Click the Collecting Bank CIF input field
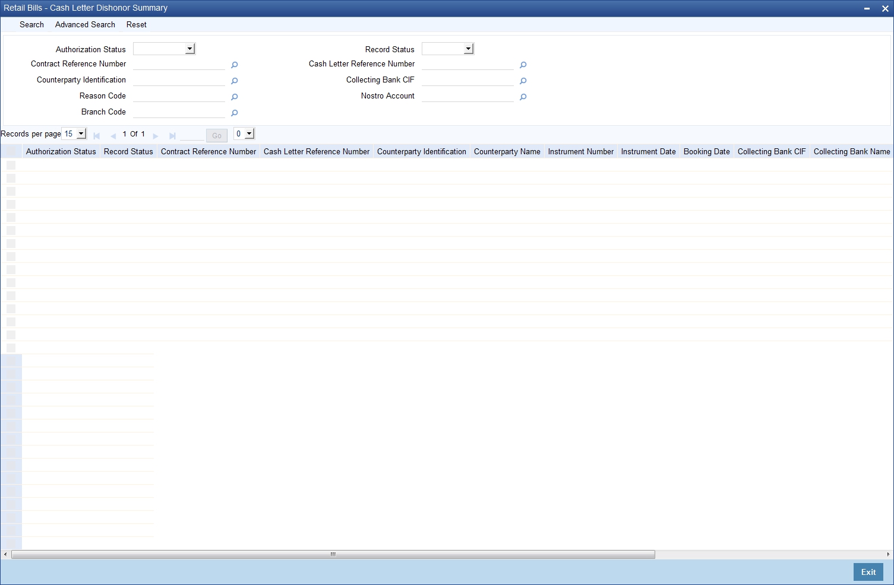 467,80
